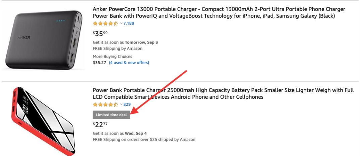Click the red 25000mah power bank image

[43, 120]
